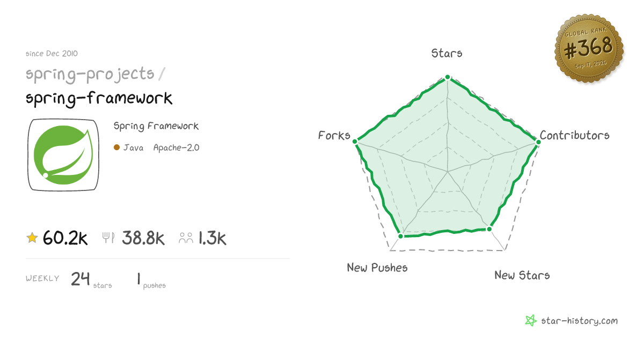644x338 pixels.
Task: Click the gold global rank badge
Action: coord(589,50)
